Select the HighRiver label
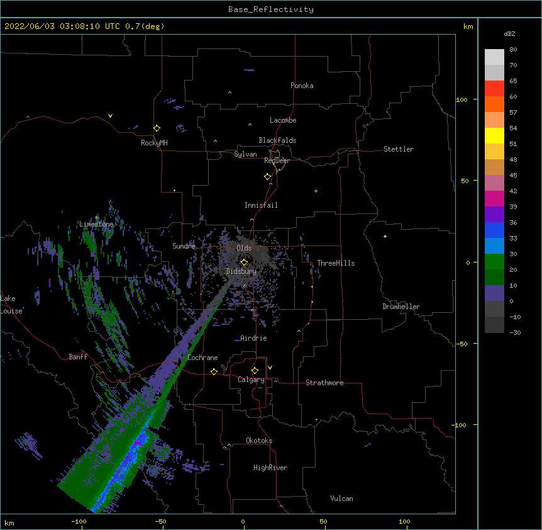Viewport: 542px width, 530px height. click(x=270, y=468)
